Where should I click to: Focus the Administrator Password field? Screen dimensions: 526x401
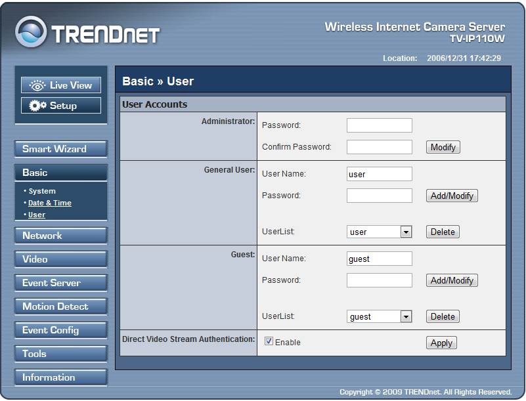click(x=380, y=125)
